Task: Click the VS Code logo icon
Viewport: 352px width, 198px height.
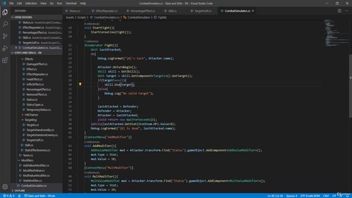Action: [4, 3]
